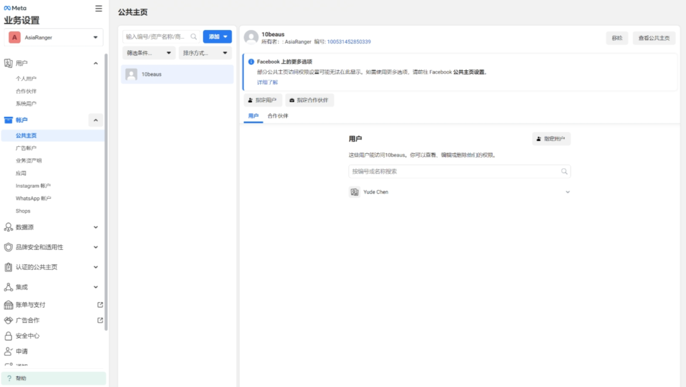Expand the 数据源 section chevron
The image size is (686, 387).
pos(95,227)
